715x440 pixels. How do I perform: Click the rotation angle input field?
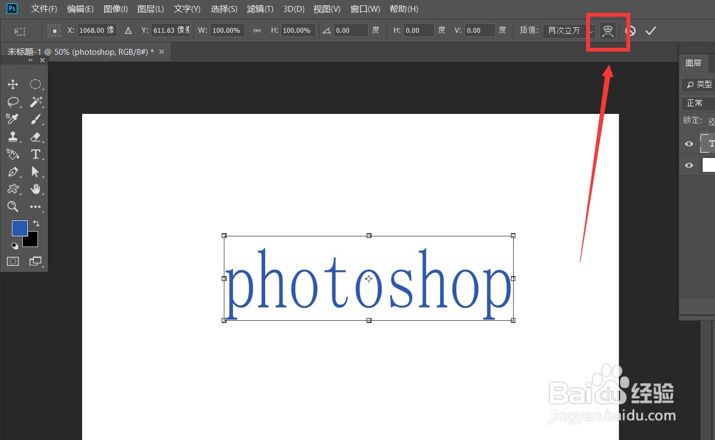(351, 31)
